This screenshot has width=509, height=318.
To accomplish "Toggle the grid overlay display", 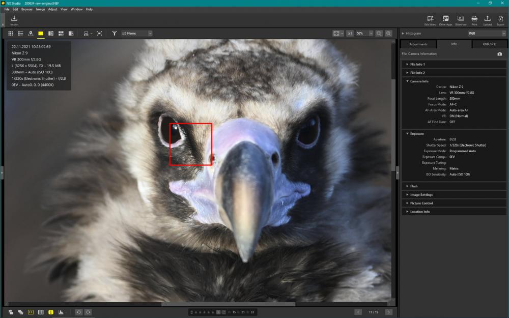I will [x=41, y=312].
